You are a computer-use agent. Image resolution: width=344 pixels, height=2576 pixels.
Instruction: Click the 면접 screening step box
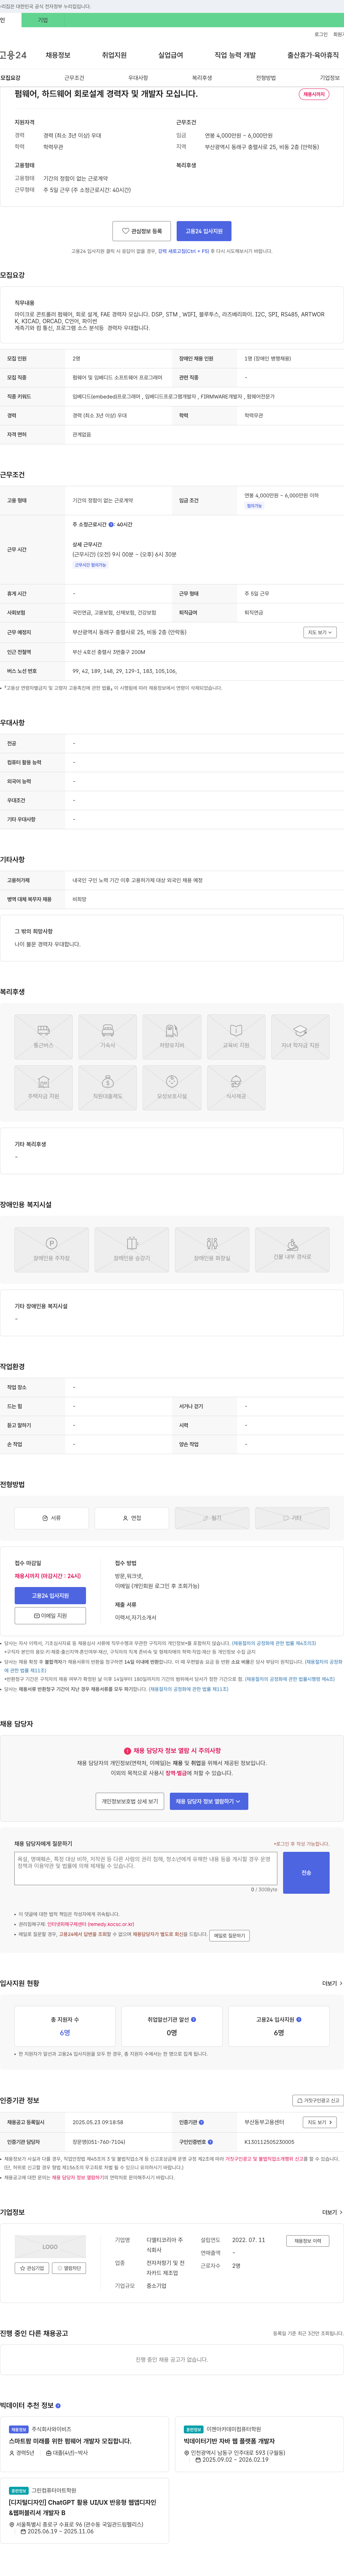pyautogui.click(x=131, y=1517)
